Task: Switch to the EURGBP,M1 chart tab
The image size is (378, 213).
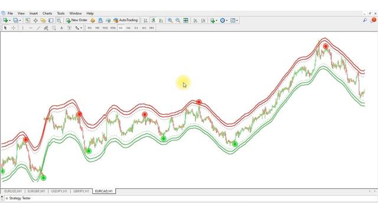Action: (x=36, y=191)
